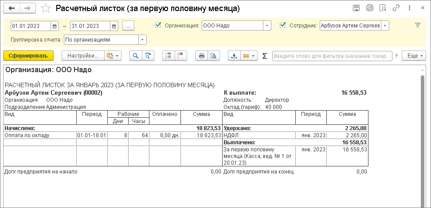Click the star icon to add to favorites

coord(45,8)
